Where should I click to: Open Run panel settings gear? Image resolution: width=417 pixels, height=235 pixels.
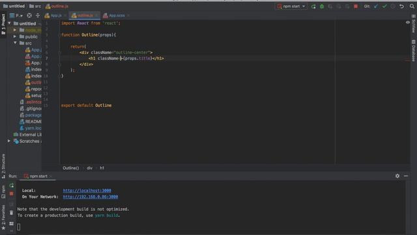(397, 176)
